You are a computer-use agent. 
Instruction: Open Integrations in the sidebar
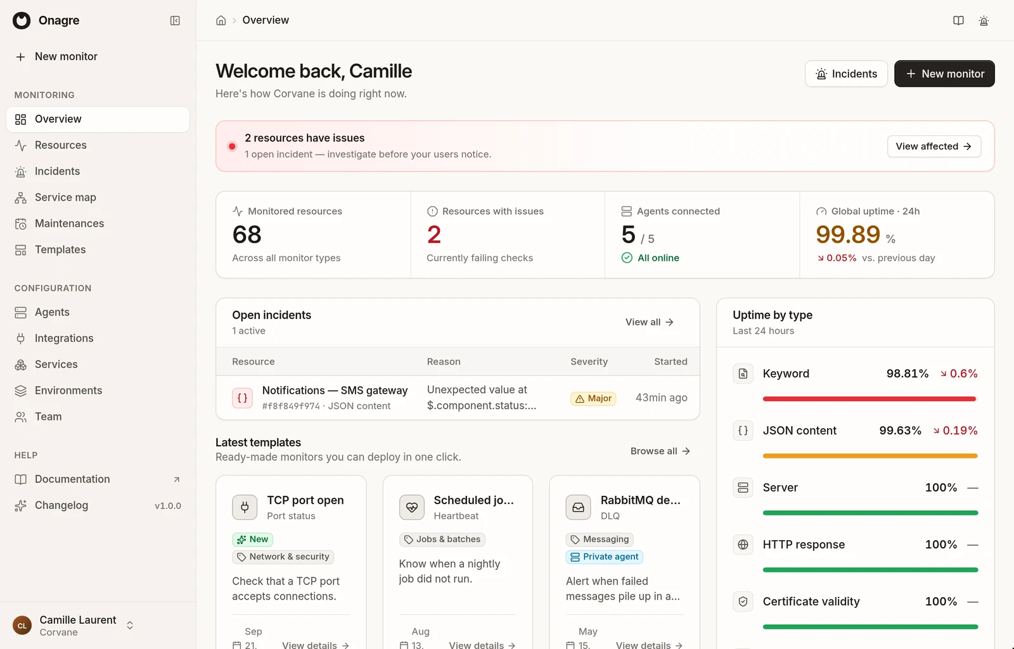(98, 338)
